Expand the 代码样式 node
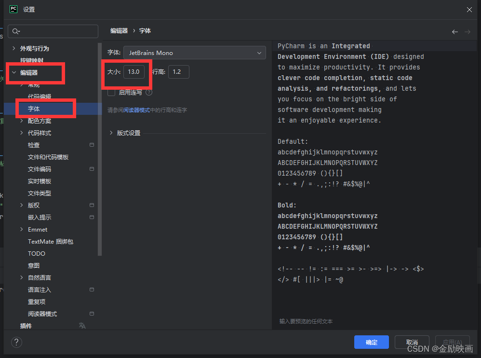The height and width of the screenshot is (358, 481). click(x=22, y=133)
